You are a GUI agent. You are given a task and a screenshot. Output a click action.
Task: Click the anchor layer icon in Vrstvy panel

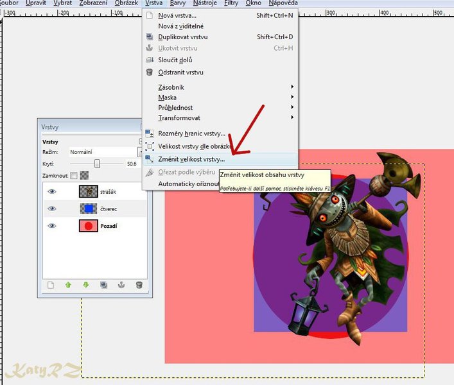pos(121,285)
